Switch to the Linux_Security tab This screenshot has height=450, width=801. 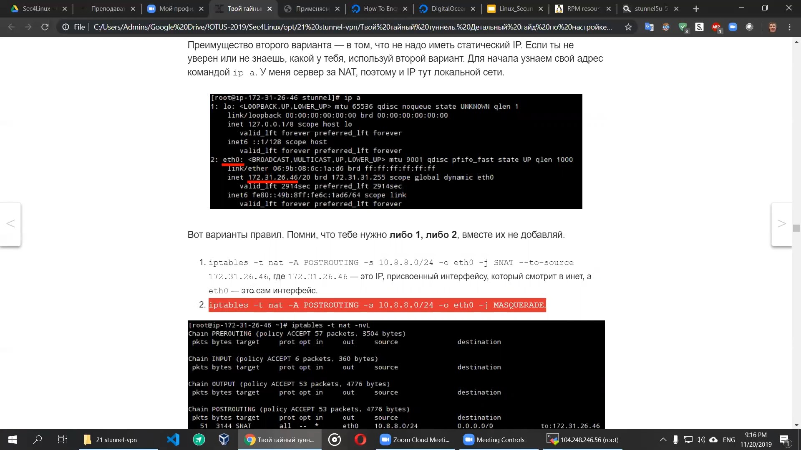point(516,9)
